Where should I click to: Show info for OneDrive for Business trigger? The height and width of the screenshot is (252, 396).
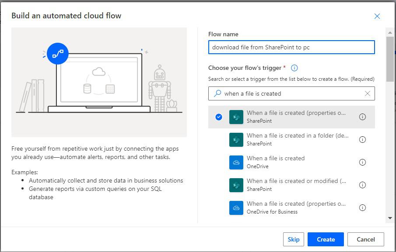click(x=362, y=207)
